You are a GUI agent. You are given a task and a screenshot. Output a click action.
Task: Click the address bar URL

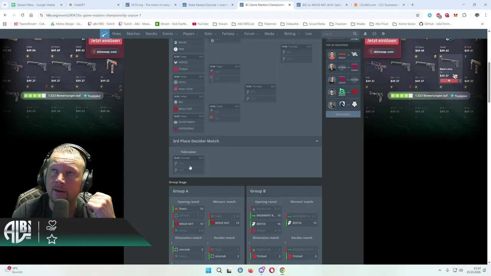point(94,15)
